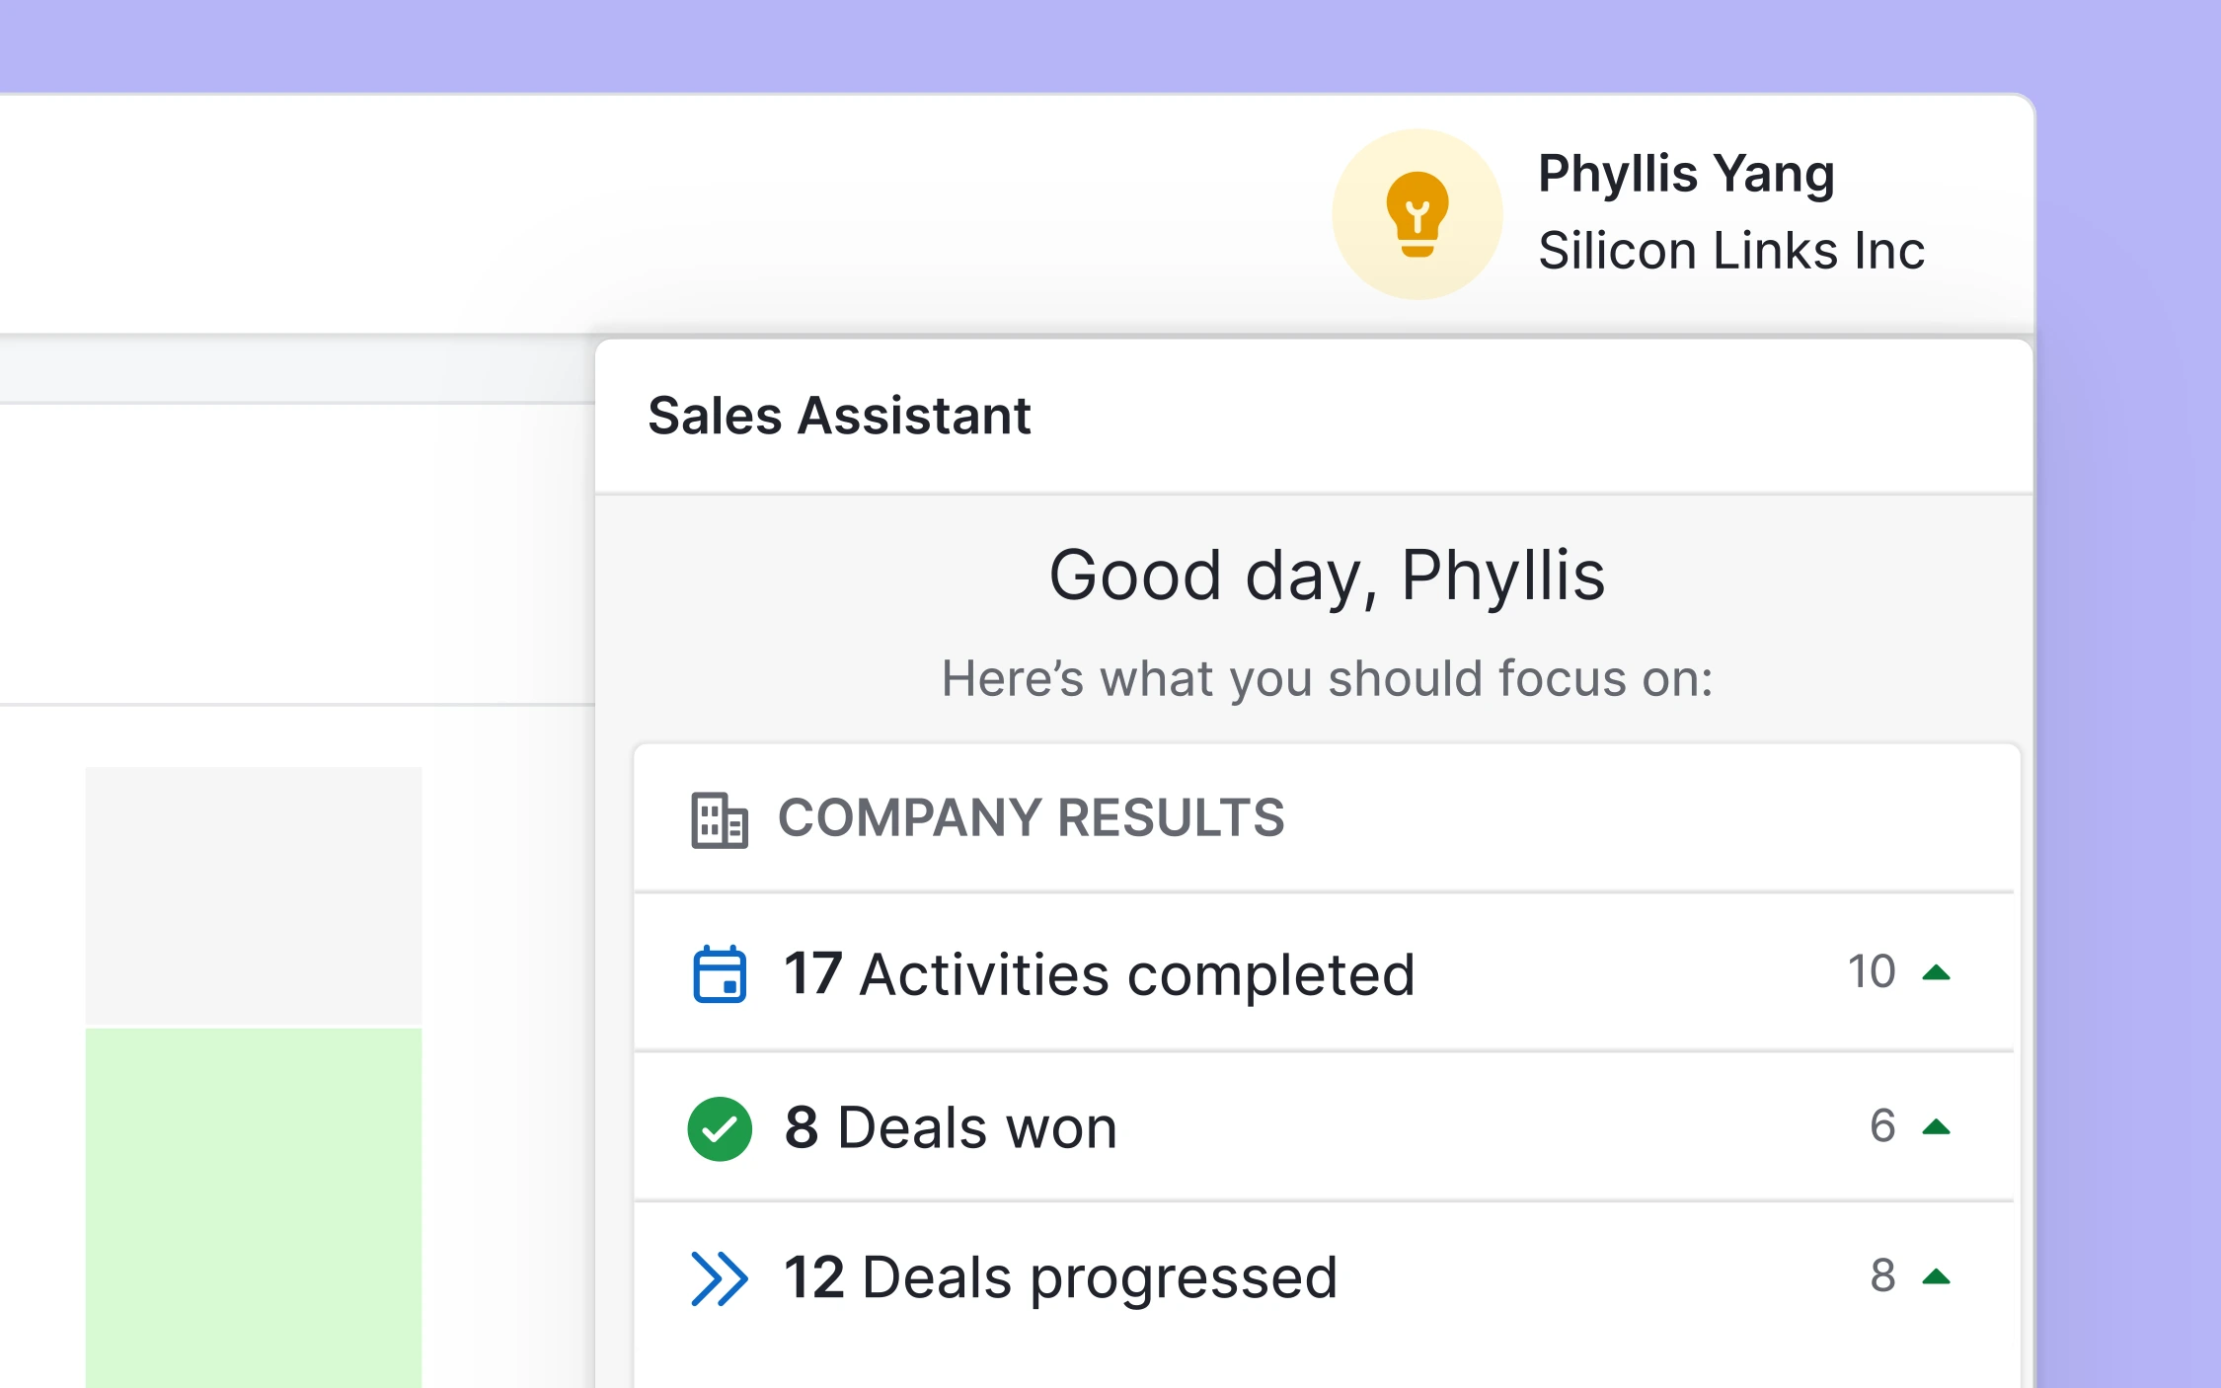The width and height of the screenshot is (2221, 1388).
Task: Select the company buildings icon beside COMPANY RESULTS
Action: pos(720,818)
